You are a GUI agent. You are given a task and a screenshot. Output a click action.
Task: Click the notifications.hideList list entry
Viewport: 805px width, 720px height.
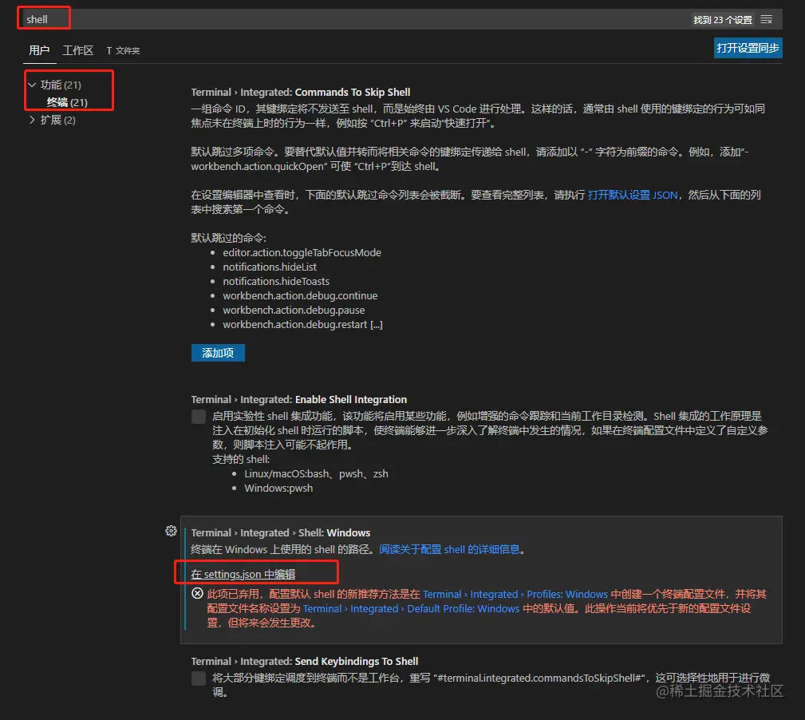(270, 267)
